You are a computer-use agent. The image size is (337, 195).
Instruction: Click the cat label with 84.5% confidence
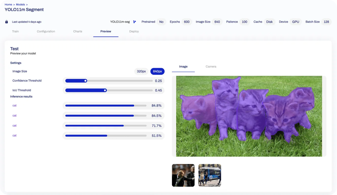pyautogui.click(x=14, y=116)
